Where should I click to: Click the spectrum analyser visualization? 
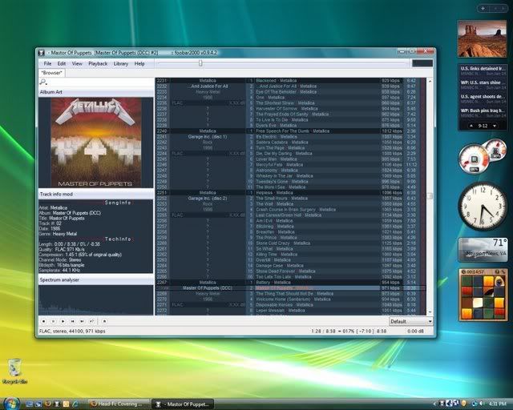tap(96, 300)
